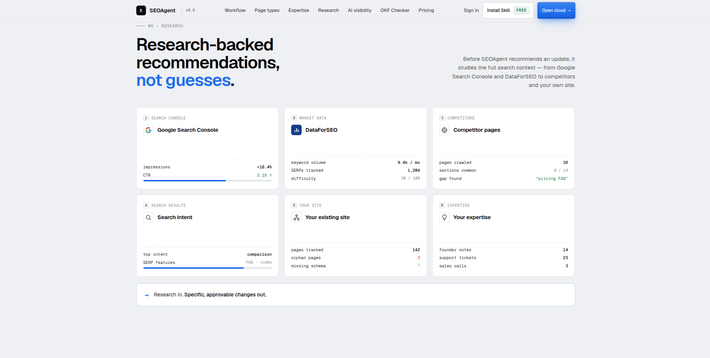Click the number 3 badge on Competitors card
710x358 pixels.
point(442,118)
